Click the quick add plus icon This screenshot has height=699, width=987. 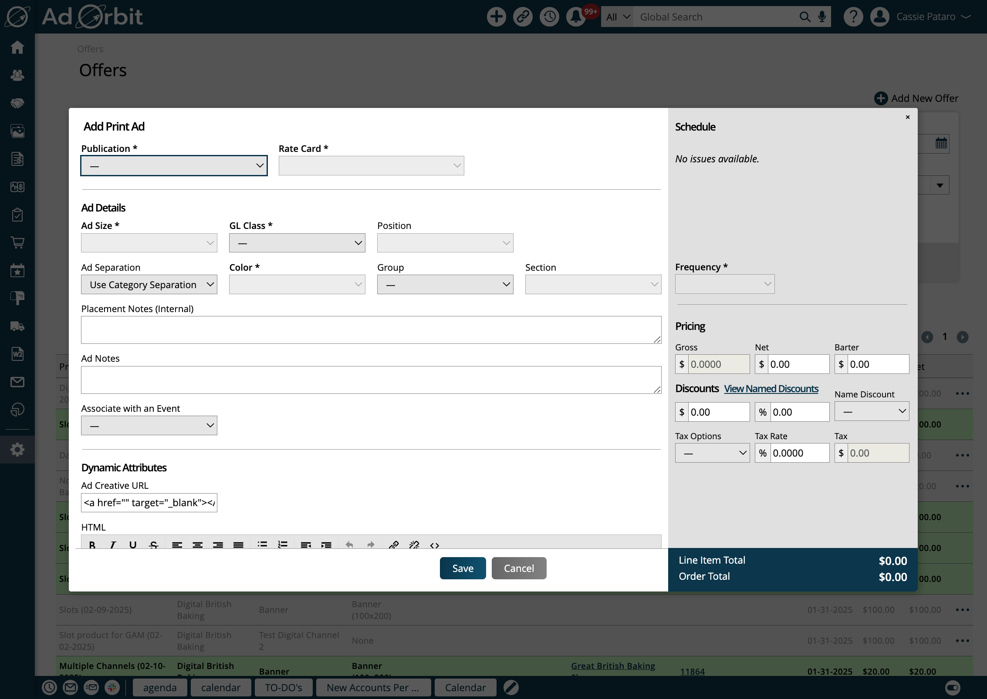click(x=496, y=17)
